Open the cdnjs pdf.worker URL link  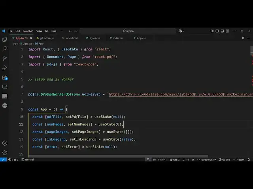(181, 94)
